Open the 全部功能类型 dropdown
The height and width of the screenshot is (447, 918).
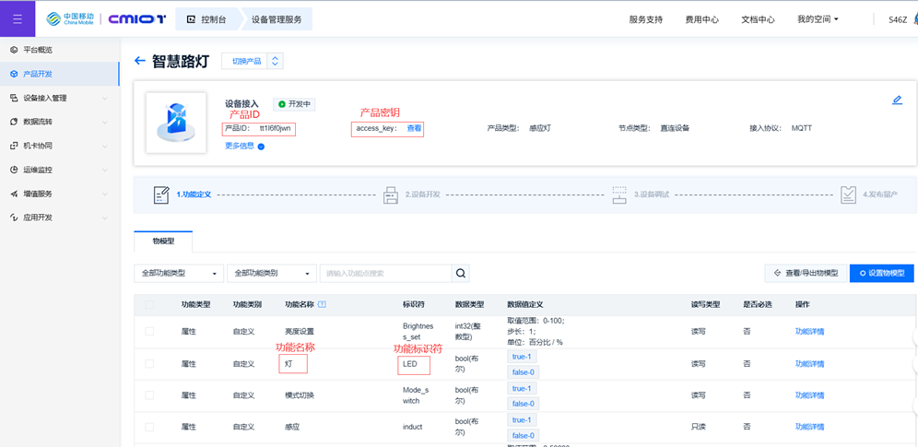click(179, 273)
